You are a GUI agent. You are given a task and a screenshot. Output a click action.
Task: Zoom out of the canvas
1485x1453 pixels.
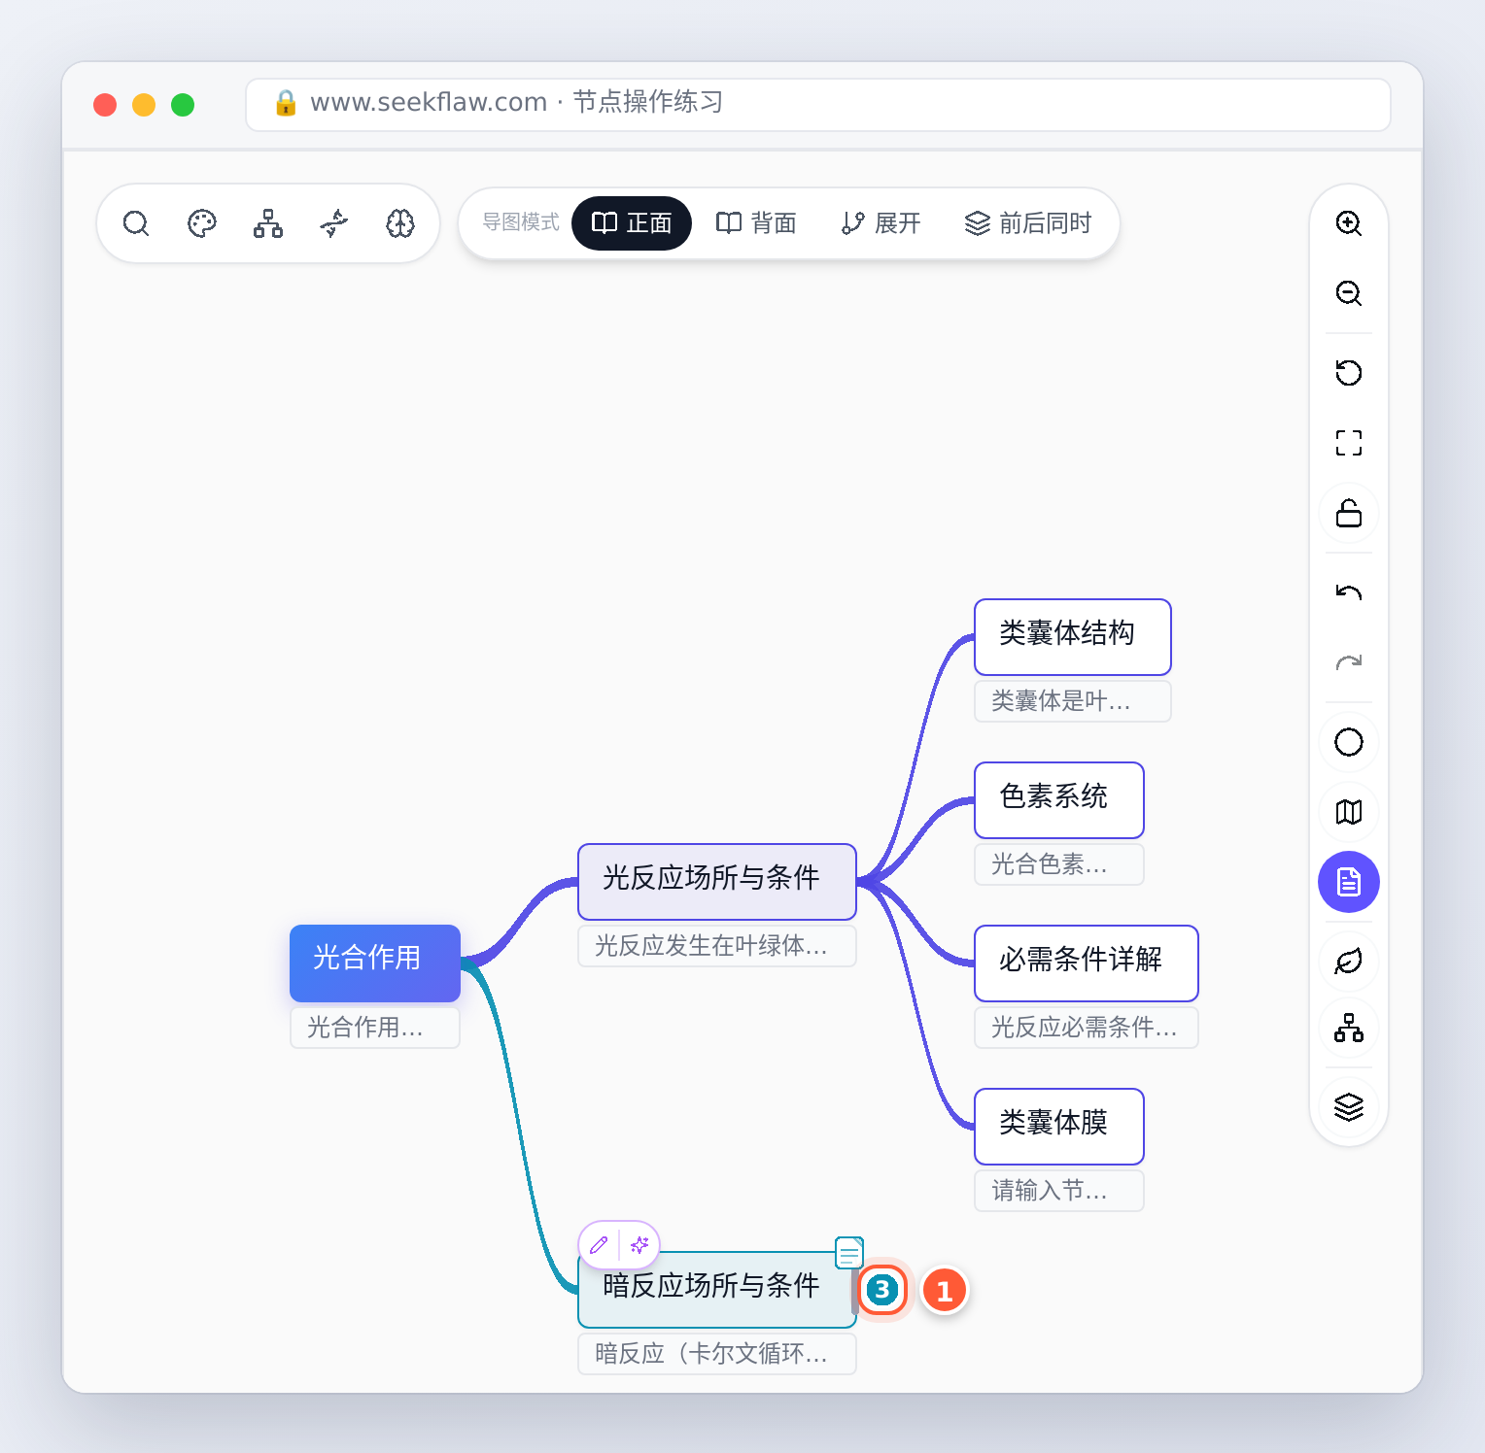[1349, 293]
